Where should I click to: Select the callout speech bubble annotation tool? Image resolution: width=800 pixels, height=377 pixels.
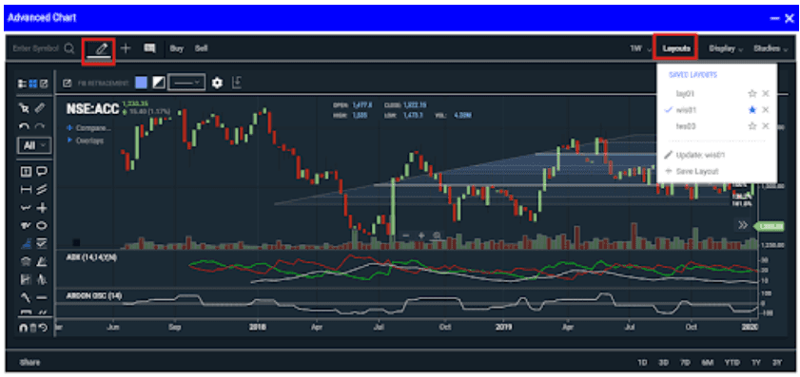(x=42, y=171)
